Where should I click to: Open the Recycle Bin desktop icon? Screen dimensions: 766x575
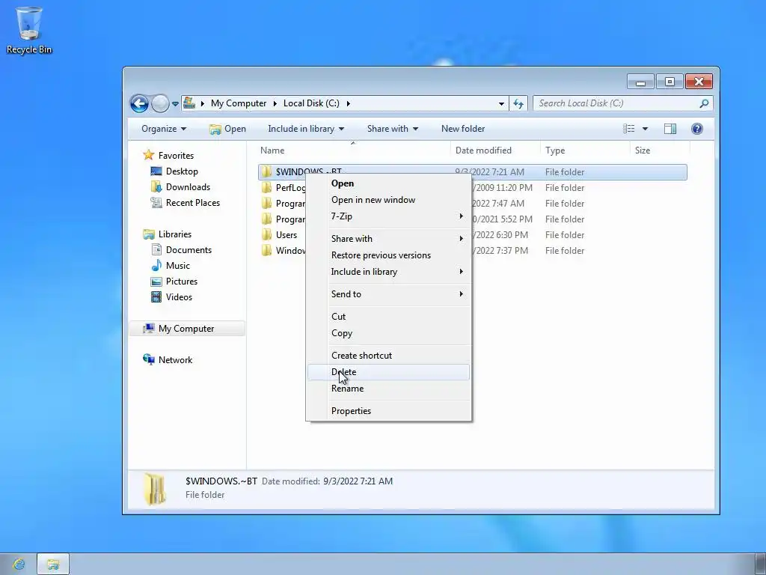29,29
